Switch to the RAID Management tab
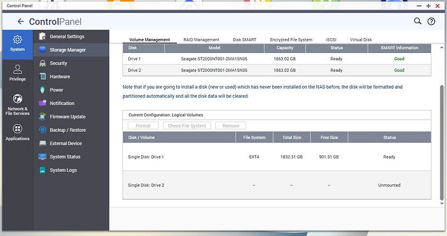The height and width of the screenshot is (236, 447). (x=201, y=39)
